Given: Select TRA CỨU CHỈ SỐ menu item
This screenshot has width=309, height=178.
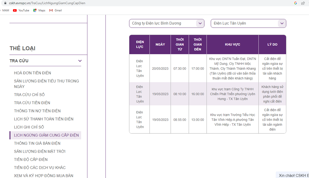Looking at the screenshot, I should 29,95.
